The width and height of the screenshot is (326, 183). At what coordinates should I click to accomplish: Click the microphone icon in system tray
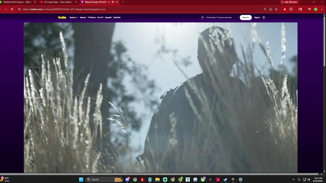coord(299,179)
